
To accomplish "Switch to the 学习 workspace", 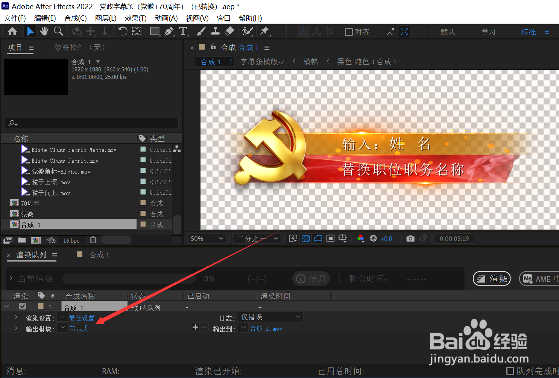I will tap(488, 32).
